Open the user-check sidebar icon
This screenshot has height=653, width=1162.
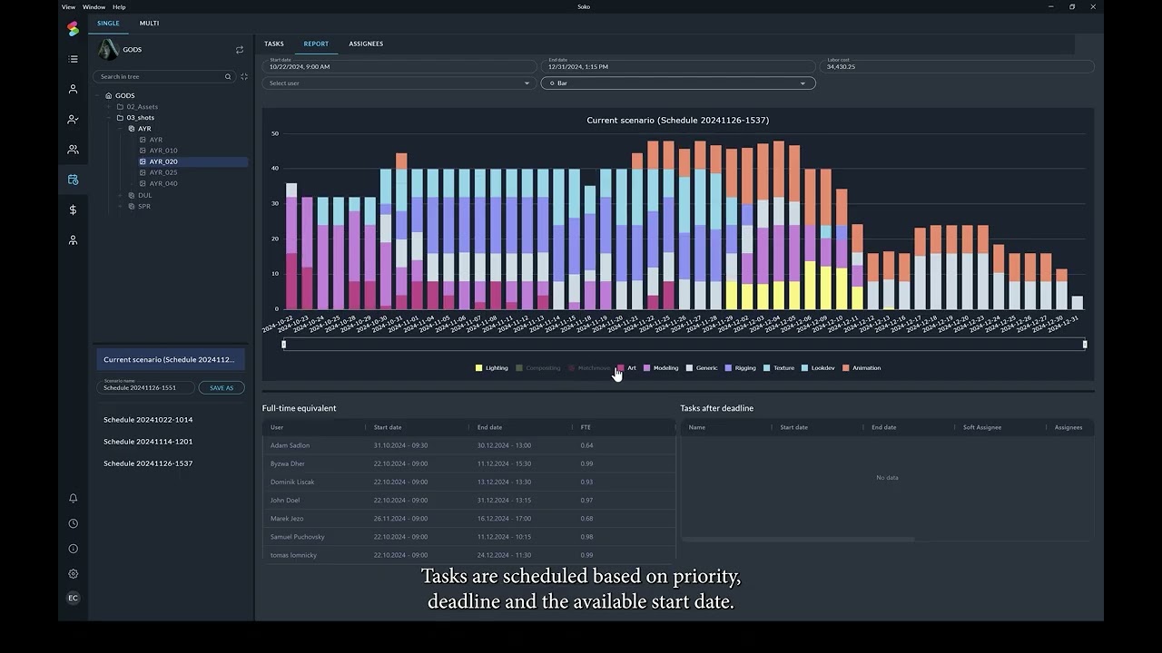[x=73, y=119]
